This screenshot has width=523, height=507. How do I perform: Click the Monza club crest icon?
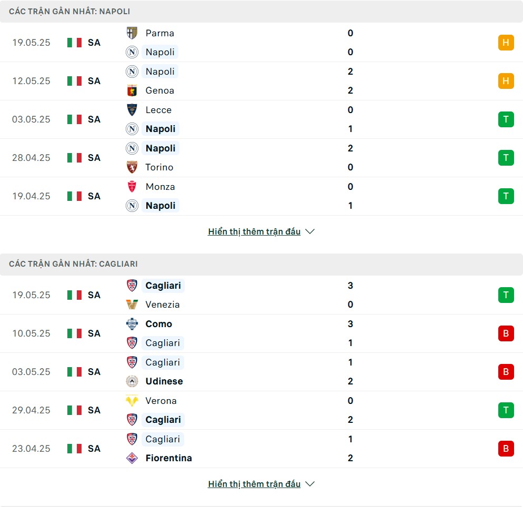pos(132,186)
